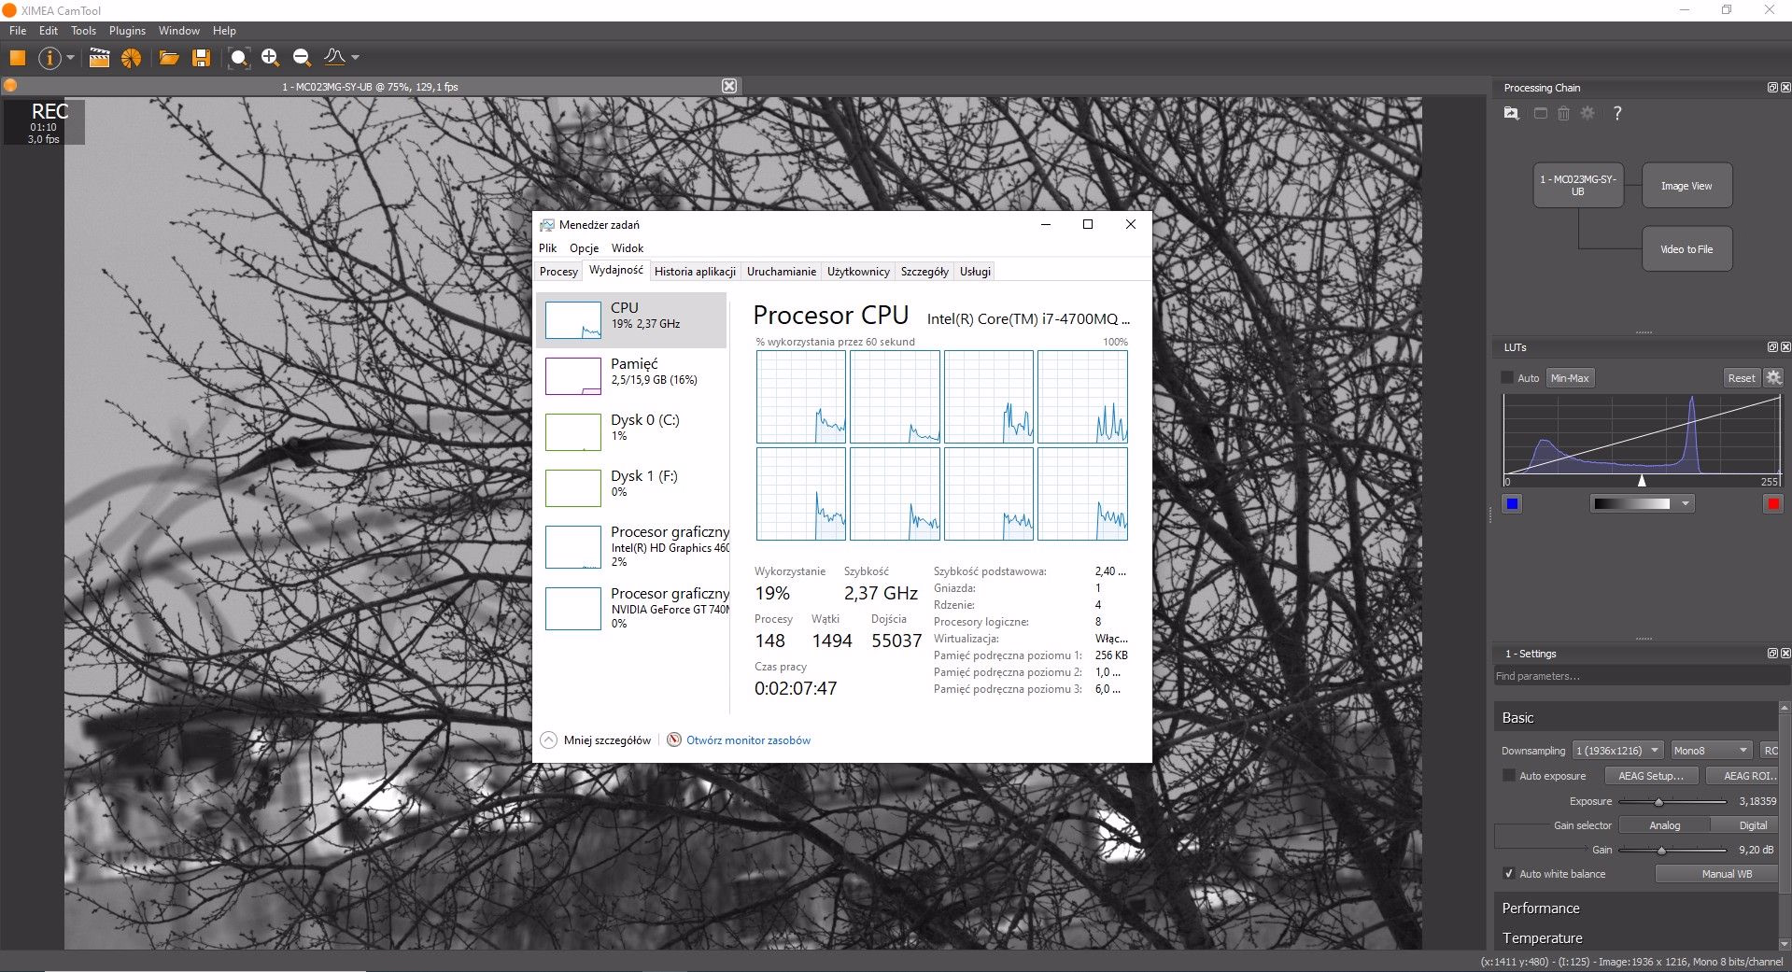Stop acquisition with the orange square button
The height and width of the screenshot is (972, 1792).
(x=17, y=58)
